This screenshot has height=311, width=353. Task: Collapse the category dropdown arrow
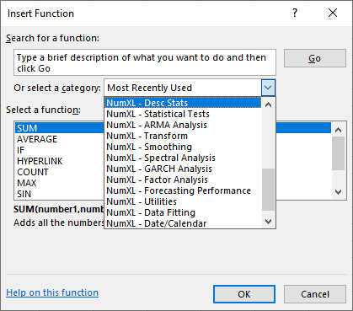(x=268, y=88)
